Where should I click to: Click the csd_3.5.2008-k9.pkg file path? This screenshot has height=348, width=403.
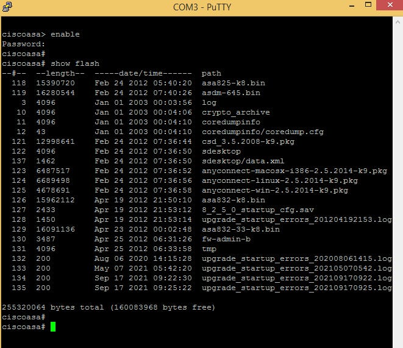248,141
